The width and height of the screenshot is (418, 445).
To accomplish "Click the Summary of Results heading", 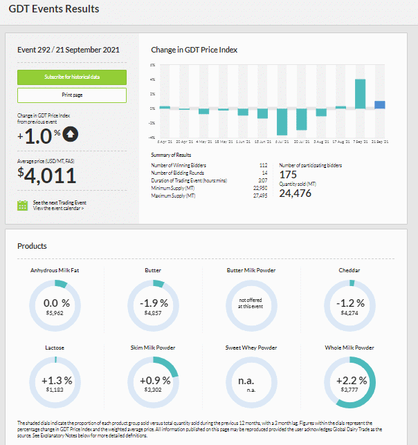I will click(171, 155).
